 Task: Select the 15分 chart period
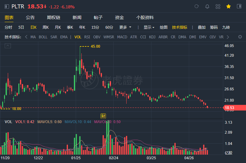pos(95,27)
